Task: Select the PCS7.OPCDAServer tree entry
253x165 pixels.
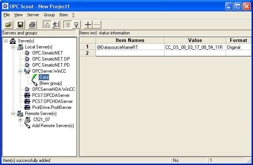Action: tap(51, 95)
